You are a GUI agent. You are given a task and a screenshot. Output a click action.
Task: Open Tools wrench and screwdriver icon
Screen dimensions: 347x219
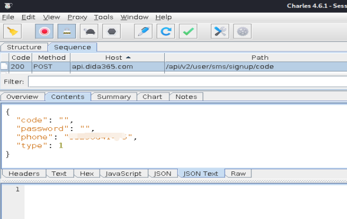coord(220,32)
